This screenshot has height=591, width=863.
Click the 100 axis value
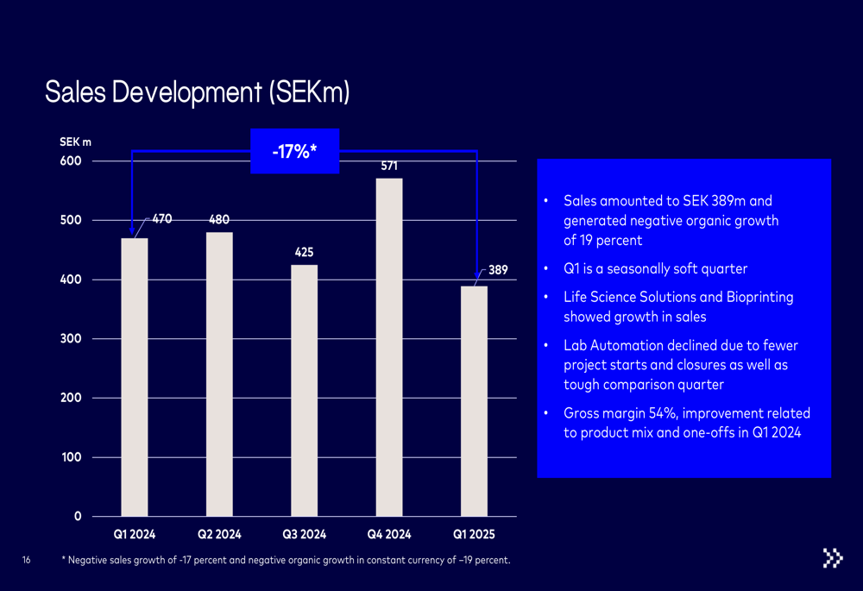pyautogui.click(x=71, y=457)
